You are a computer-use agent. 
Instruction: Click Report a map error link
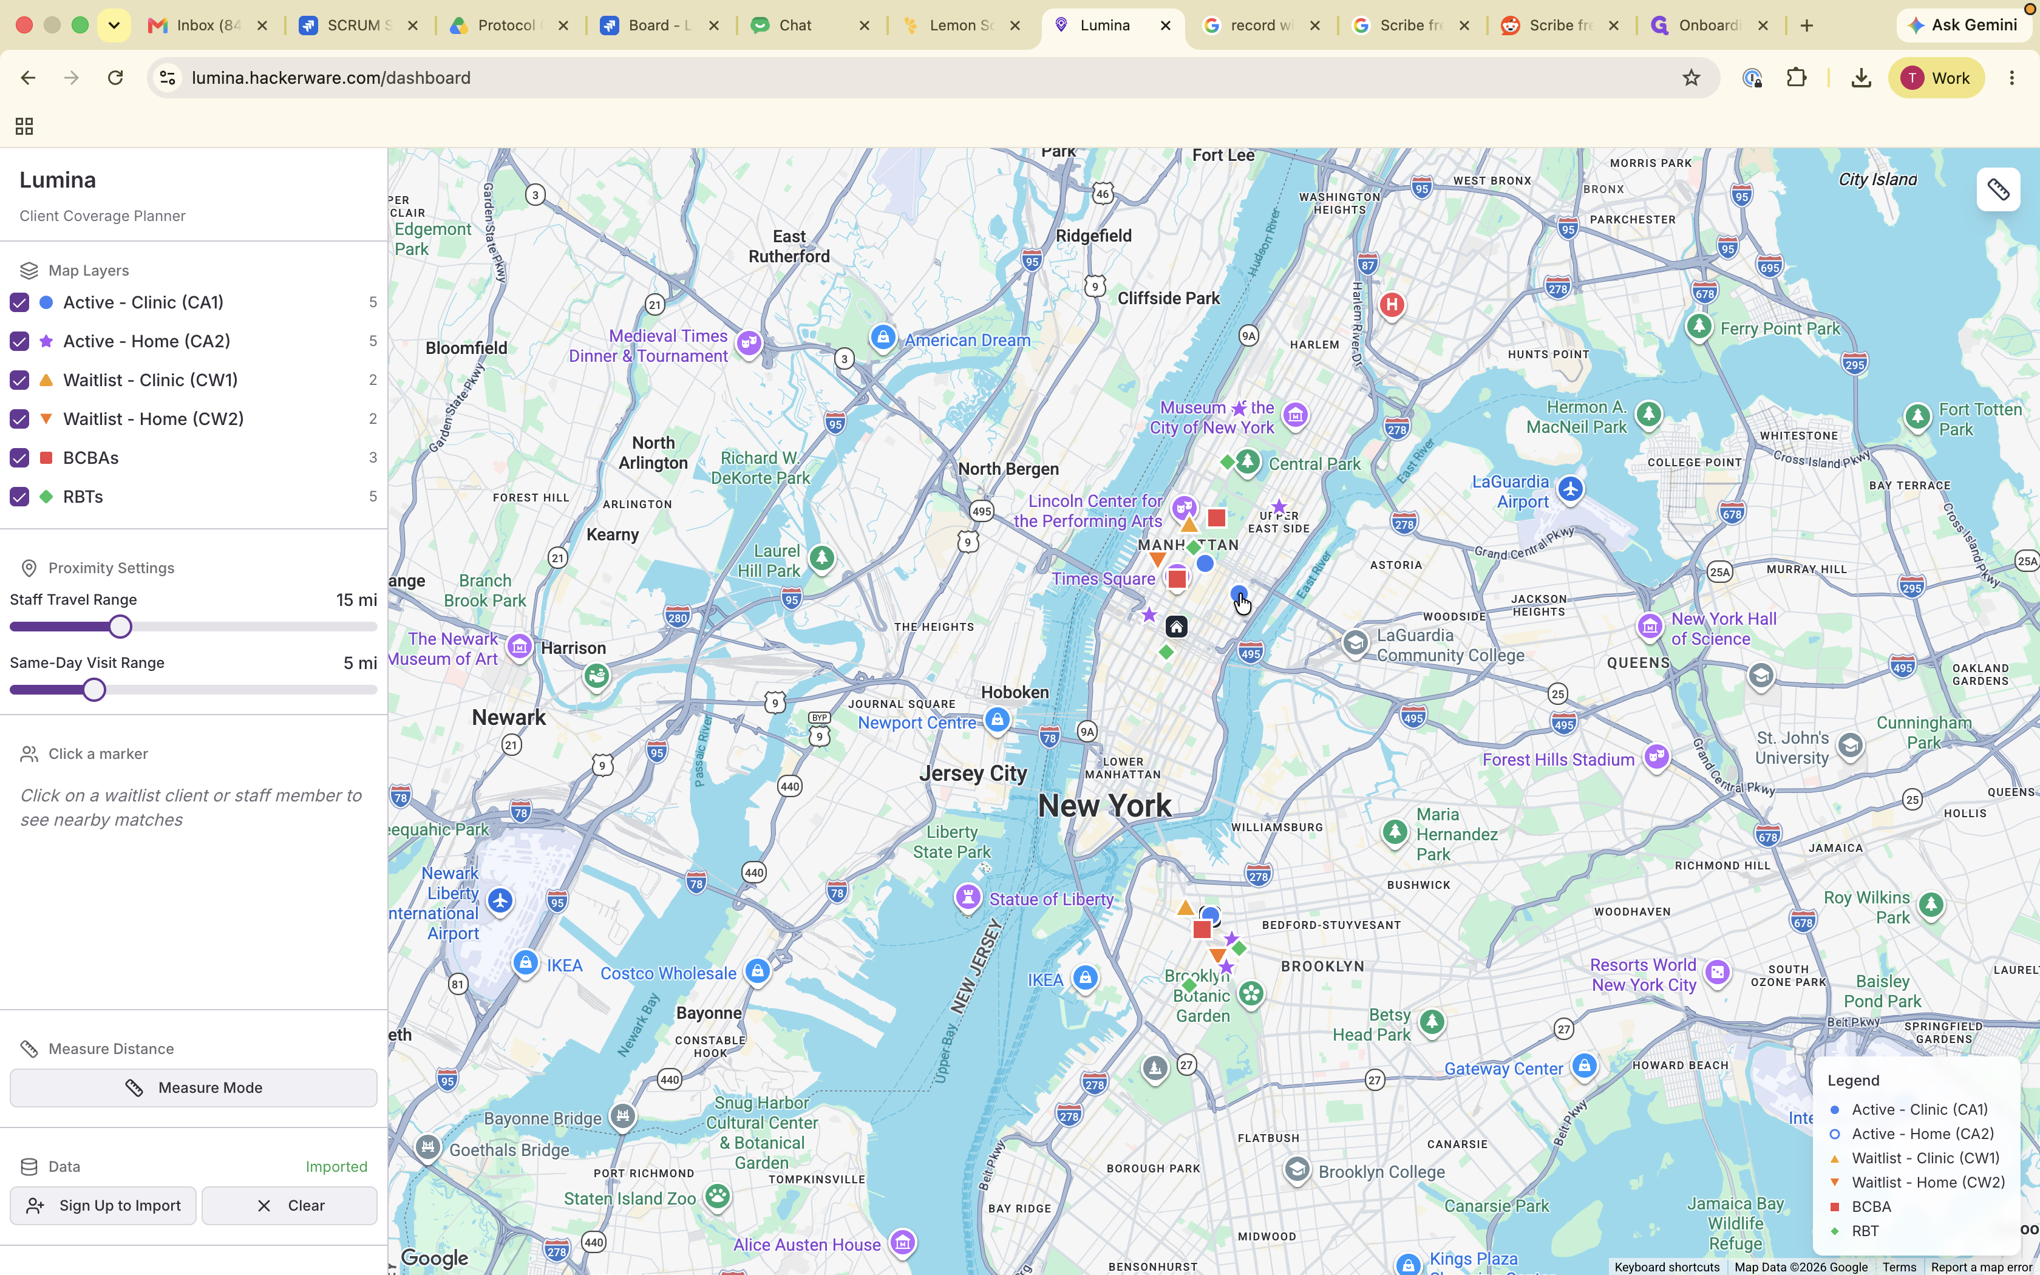(x=1981, y=1266)
